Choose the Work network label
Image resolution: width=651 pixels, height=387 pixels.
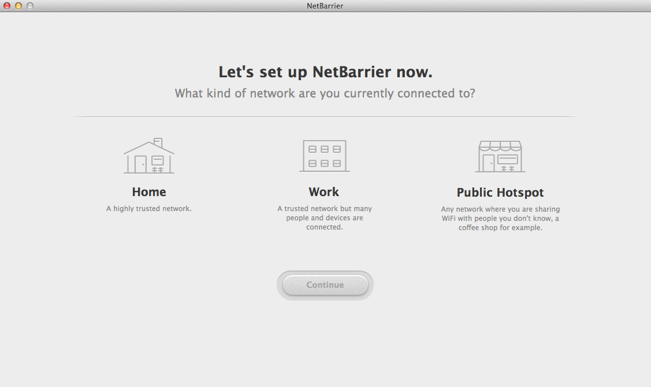(x=324, y=192)
